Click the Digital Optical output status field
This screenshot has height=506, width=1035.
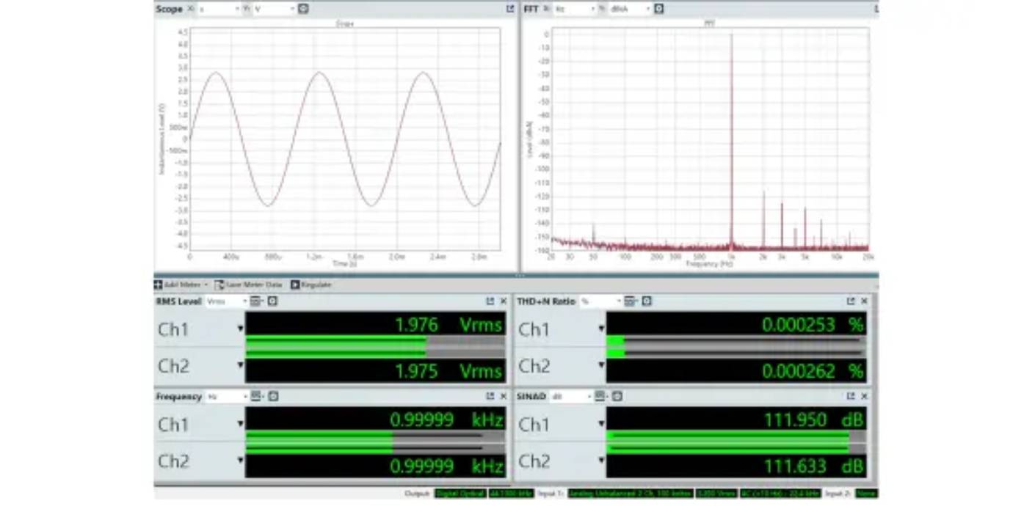pyautogui.click(x=460, y=494)
